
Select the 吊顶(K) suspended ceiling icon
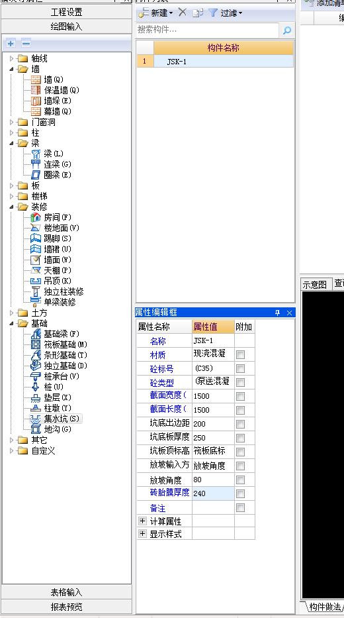pyautogui.click(x=36, y=281)
